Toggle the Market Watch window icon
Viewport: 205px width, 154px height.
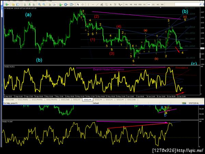[x=18, y=4]
